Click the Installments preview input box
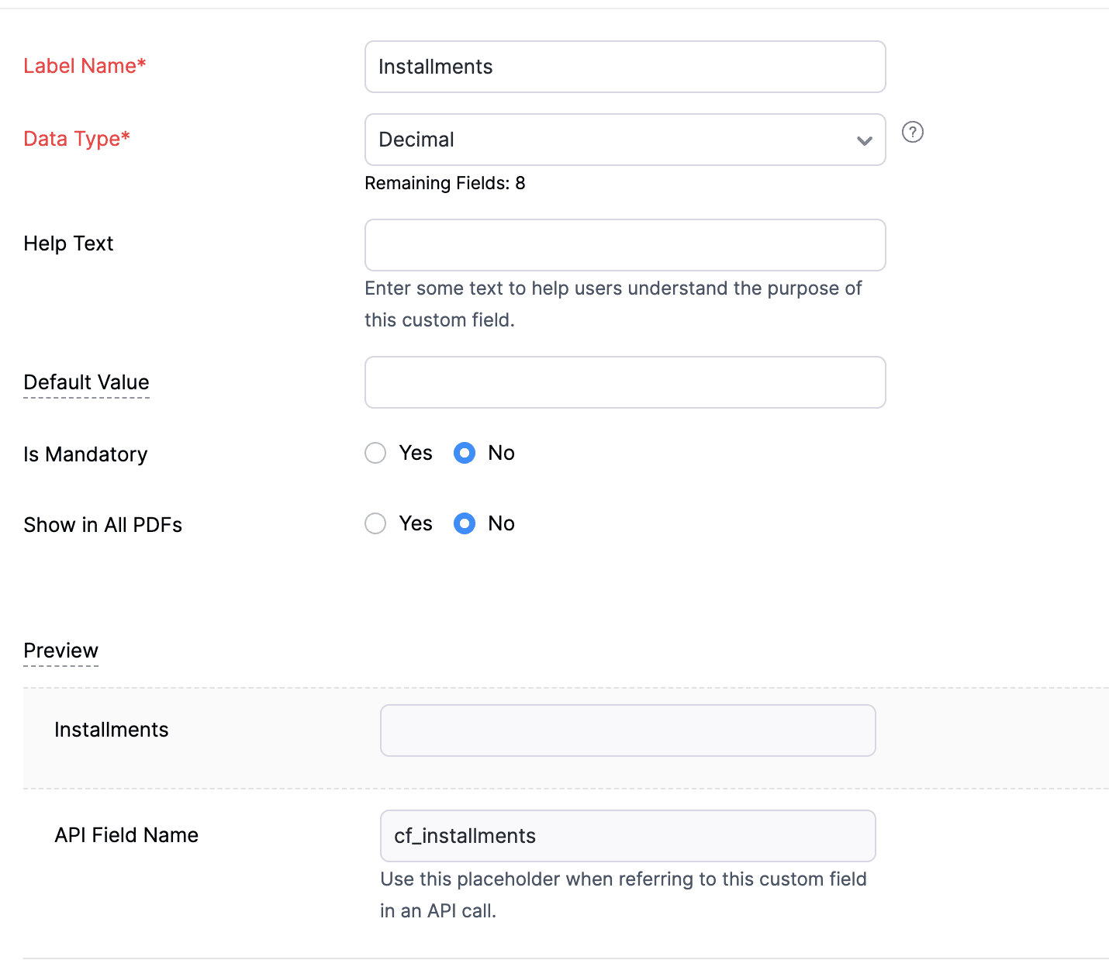 (627, 730)
